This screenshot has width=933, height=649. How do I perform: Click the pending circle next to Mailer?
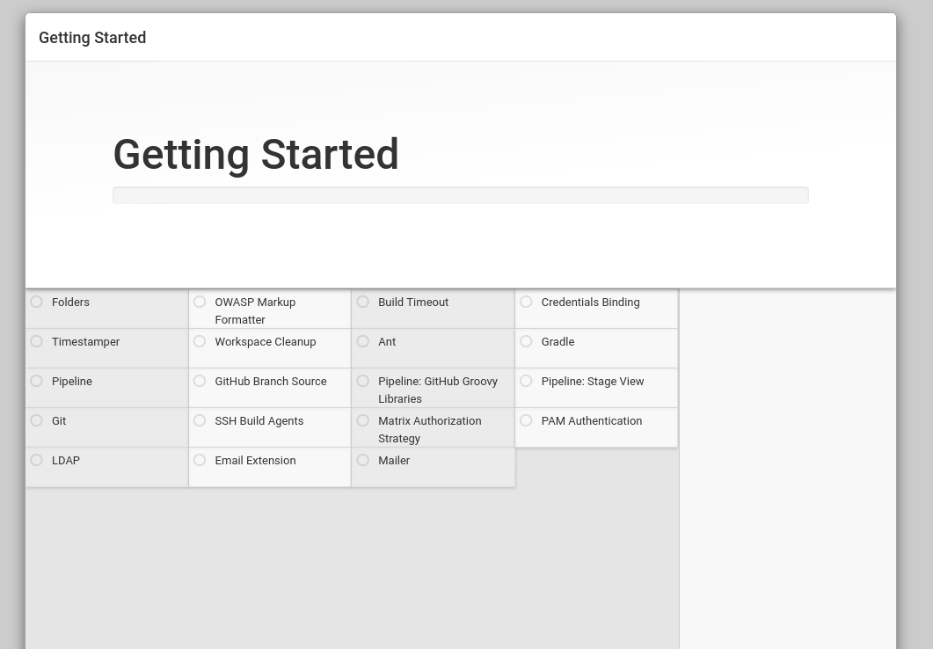point(363,460)
